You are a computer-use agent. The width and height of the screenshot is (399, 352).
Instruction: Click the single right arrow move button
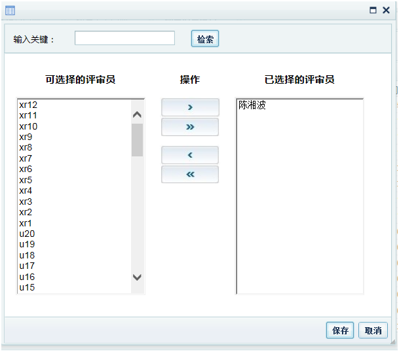click(190, 107)
